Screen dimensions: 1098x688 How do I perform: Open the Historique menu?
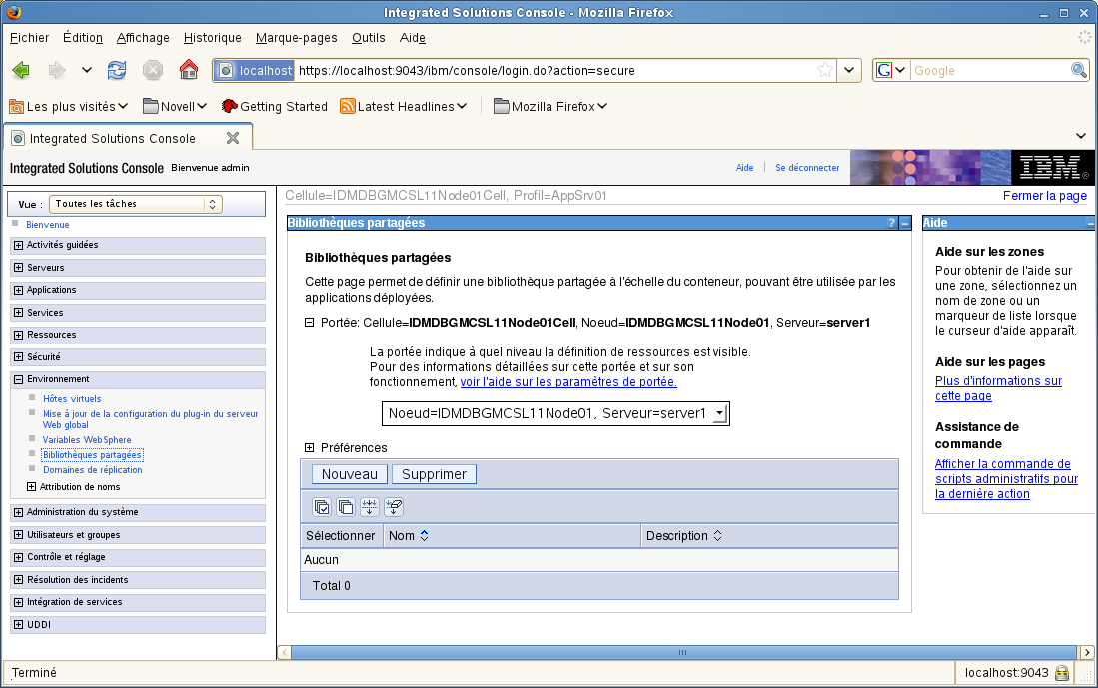tap(212, 38)
